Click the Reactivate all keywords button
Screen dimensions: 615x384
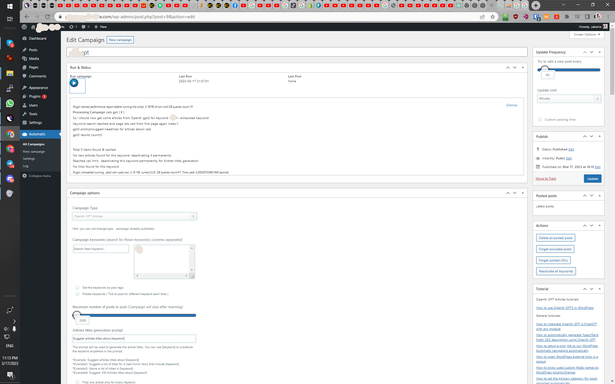[x=556, y=271]
